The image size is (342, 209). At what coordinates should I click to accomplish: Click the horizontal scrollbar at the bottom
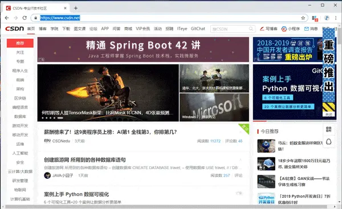click(x=166, y=206)
